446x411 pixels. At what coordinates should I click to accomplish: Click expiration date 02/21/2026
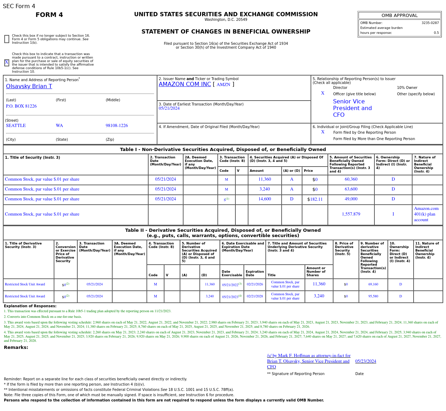255,284
